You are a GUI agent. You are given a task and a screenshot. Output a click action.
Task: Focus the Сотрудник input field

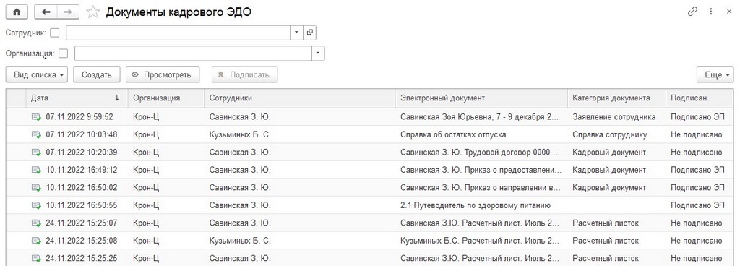(x=178, y=33)
